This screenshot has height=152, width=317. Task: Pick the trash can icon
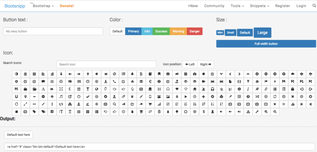pos(159,112)
